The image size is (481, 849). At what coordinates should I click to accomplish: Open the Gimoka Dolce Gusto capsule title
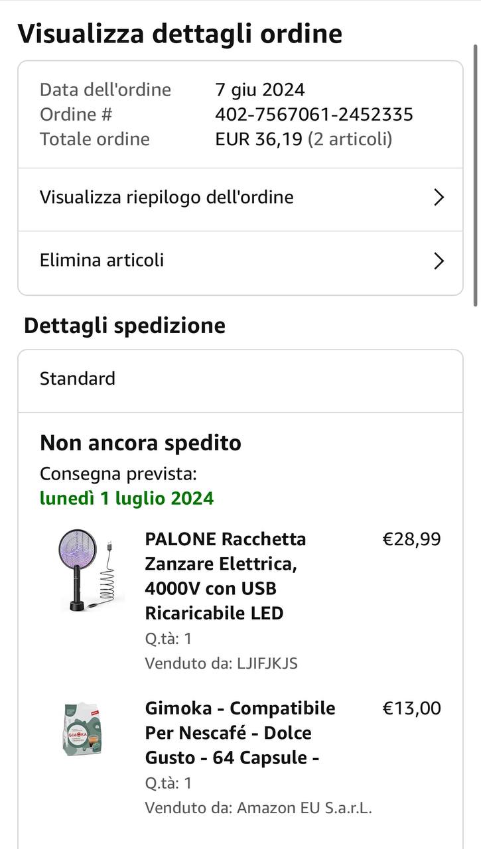coord(240,733)
